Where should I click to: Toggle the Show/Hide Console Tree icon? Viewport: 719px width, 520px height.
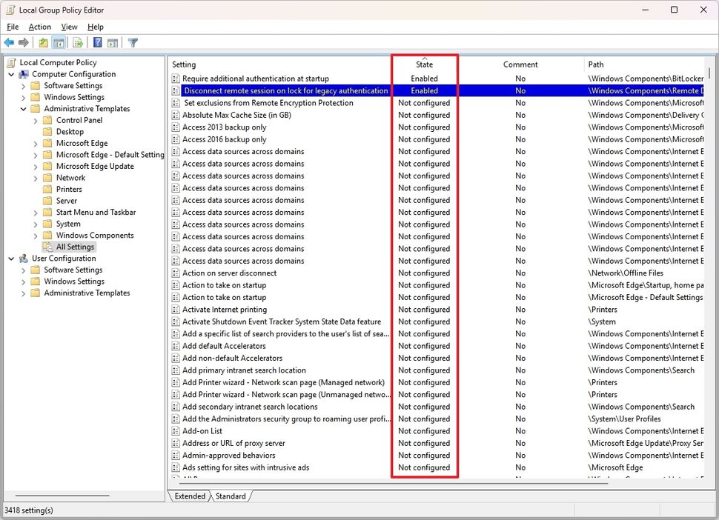tap(59, 42)
